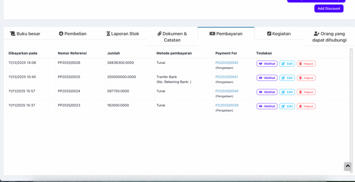The width and height of the screenshot is (355, 182).
Task: Click the pencil edit icon for PP2025/0026
Action: click(x=283, y=64)
